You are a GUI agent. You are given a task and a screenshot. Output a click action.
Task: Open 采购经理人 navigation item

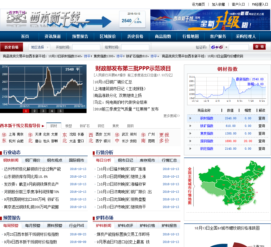coord(246,36)
